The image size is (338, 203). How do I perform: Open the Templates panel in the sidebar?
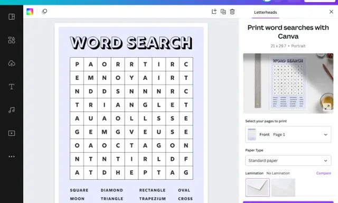pos(12,16)
